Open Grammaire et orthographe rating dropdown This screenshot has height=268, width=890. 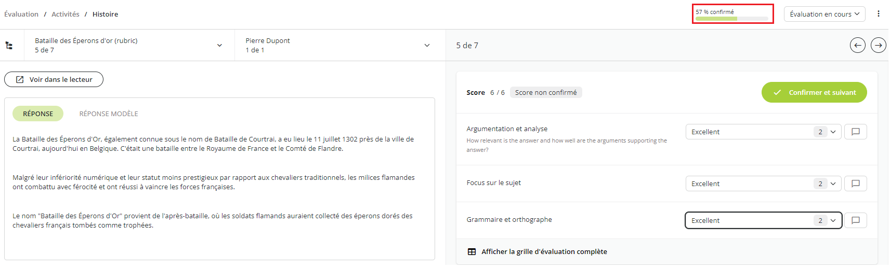(763, 220)
